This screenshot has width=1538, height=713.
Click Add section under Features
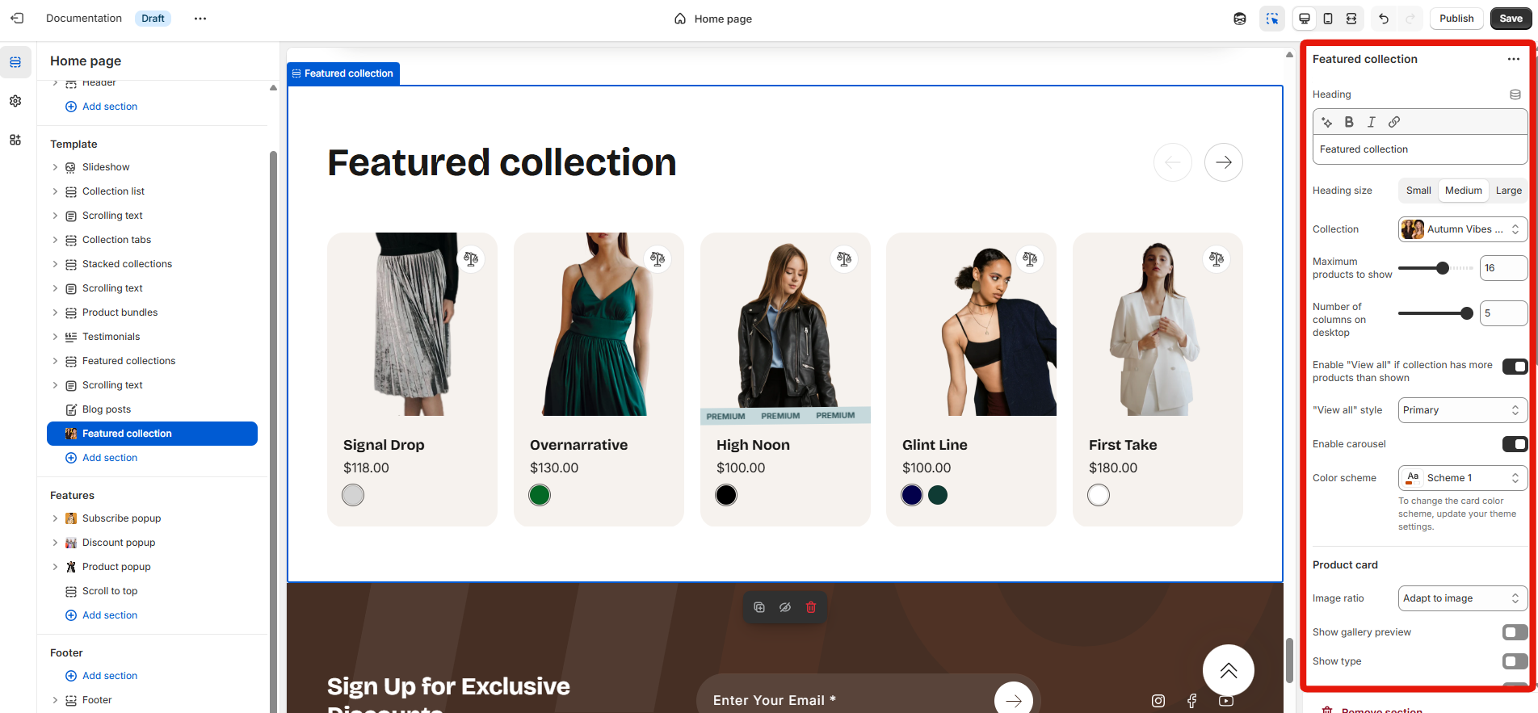101,615
